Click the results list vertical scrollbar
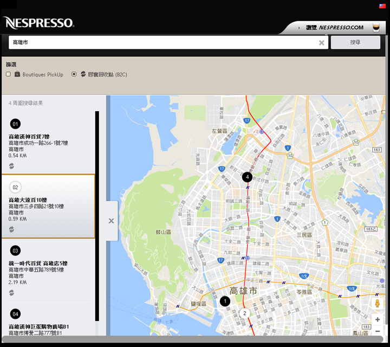This screenshot has width=390, height=347. click(97, 217)
